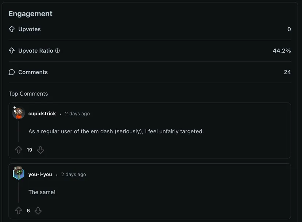Screen dimensions: 302x222
Task: Collapse you-l-you's comment thread line
Action: click(x=19, y=192)
